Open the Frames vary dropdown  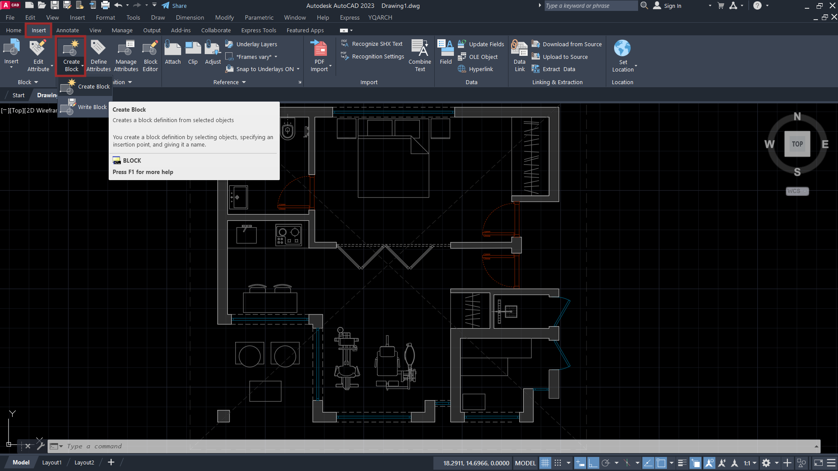pos(276,57)
